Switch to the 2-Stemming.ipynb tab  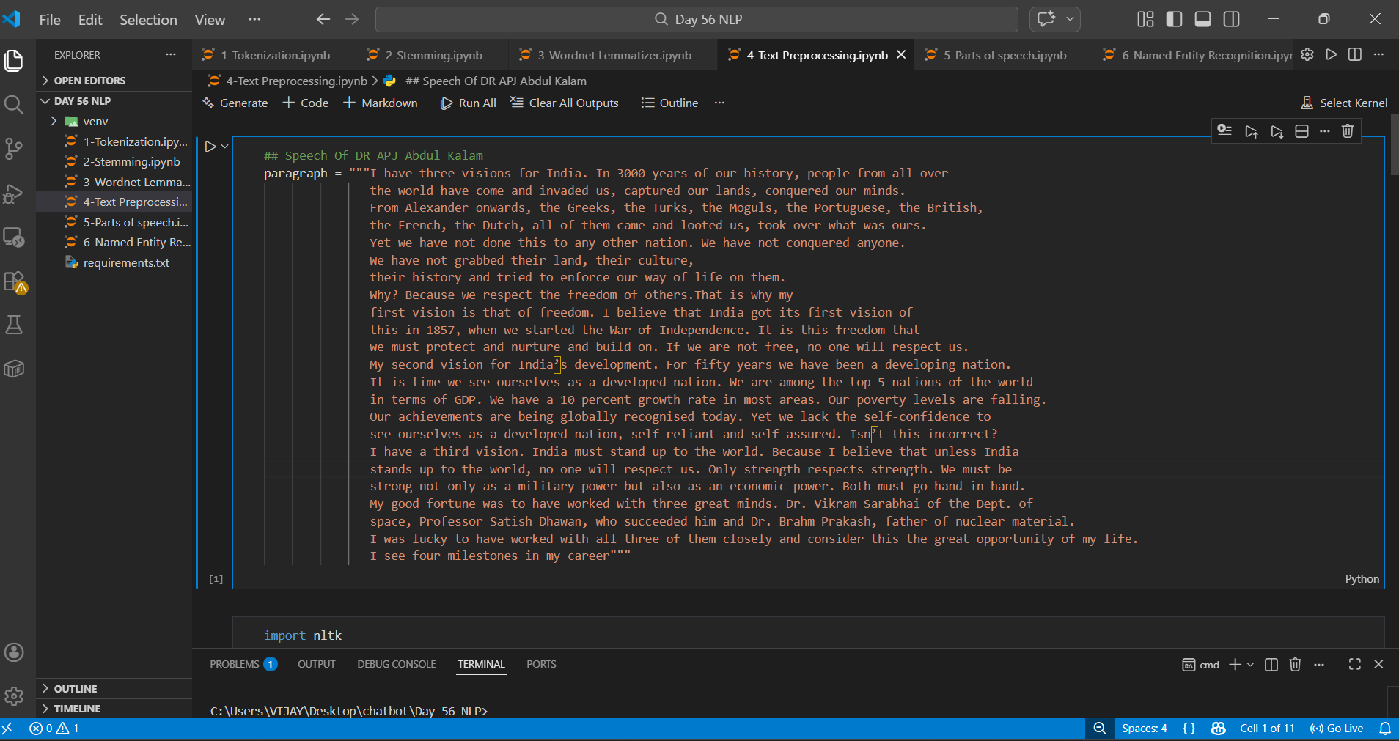click(433, 55)
